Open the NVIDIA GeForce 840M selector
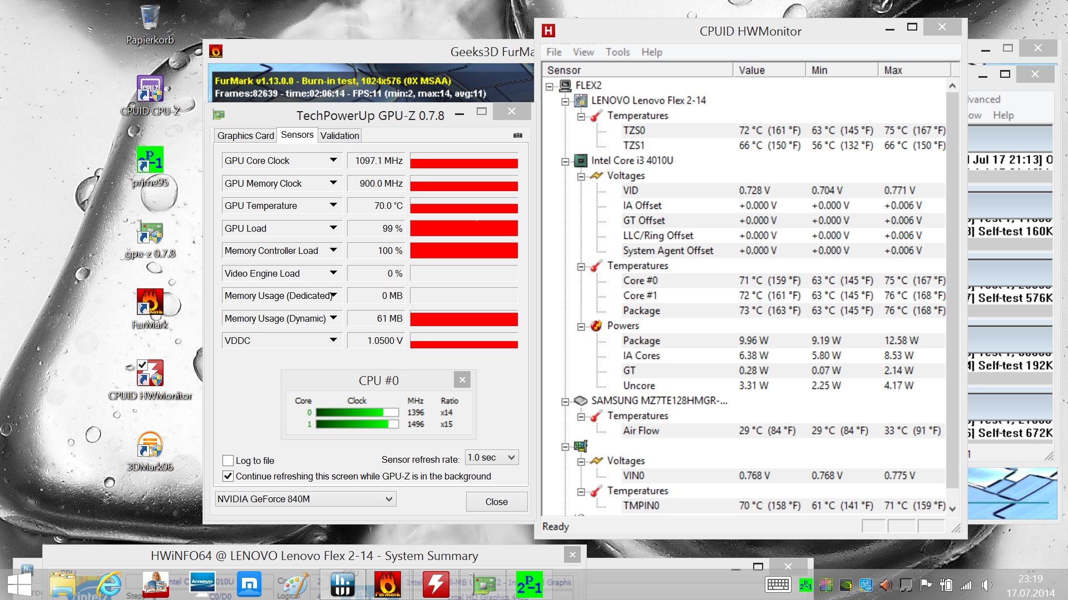 pos(305,499)
